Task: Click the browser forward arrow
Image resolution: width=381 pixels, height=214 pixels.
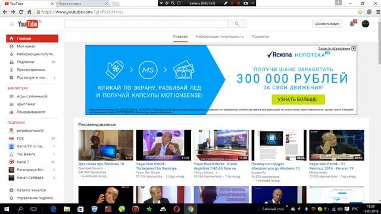Action: click(x=13, y=12)
